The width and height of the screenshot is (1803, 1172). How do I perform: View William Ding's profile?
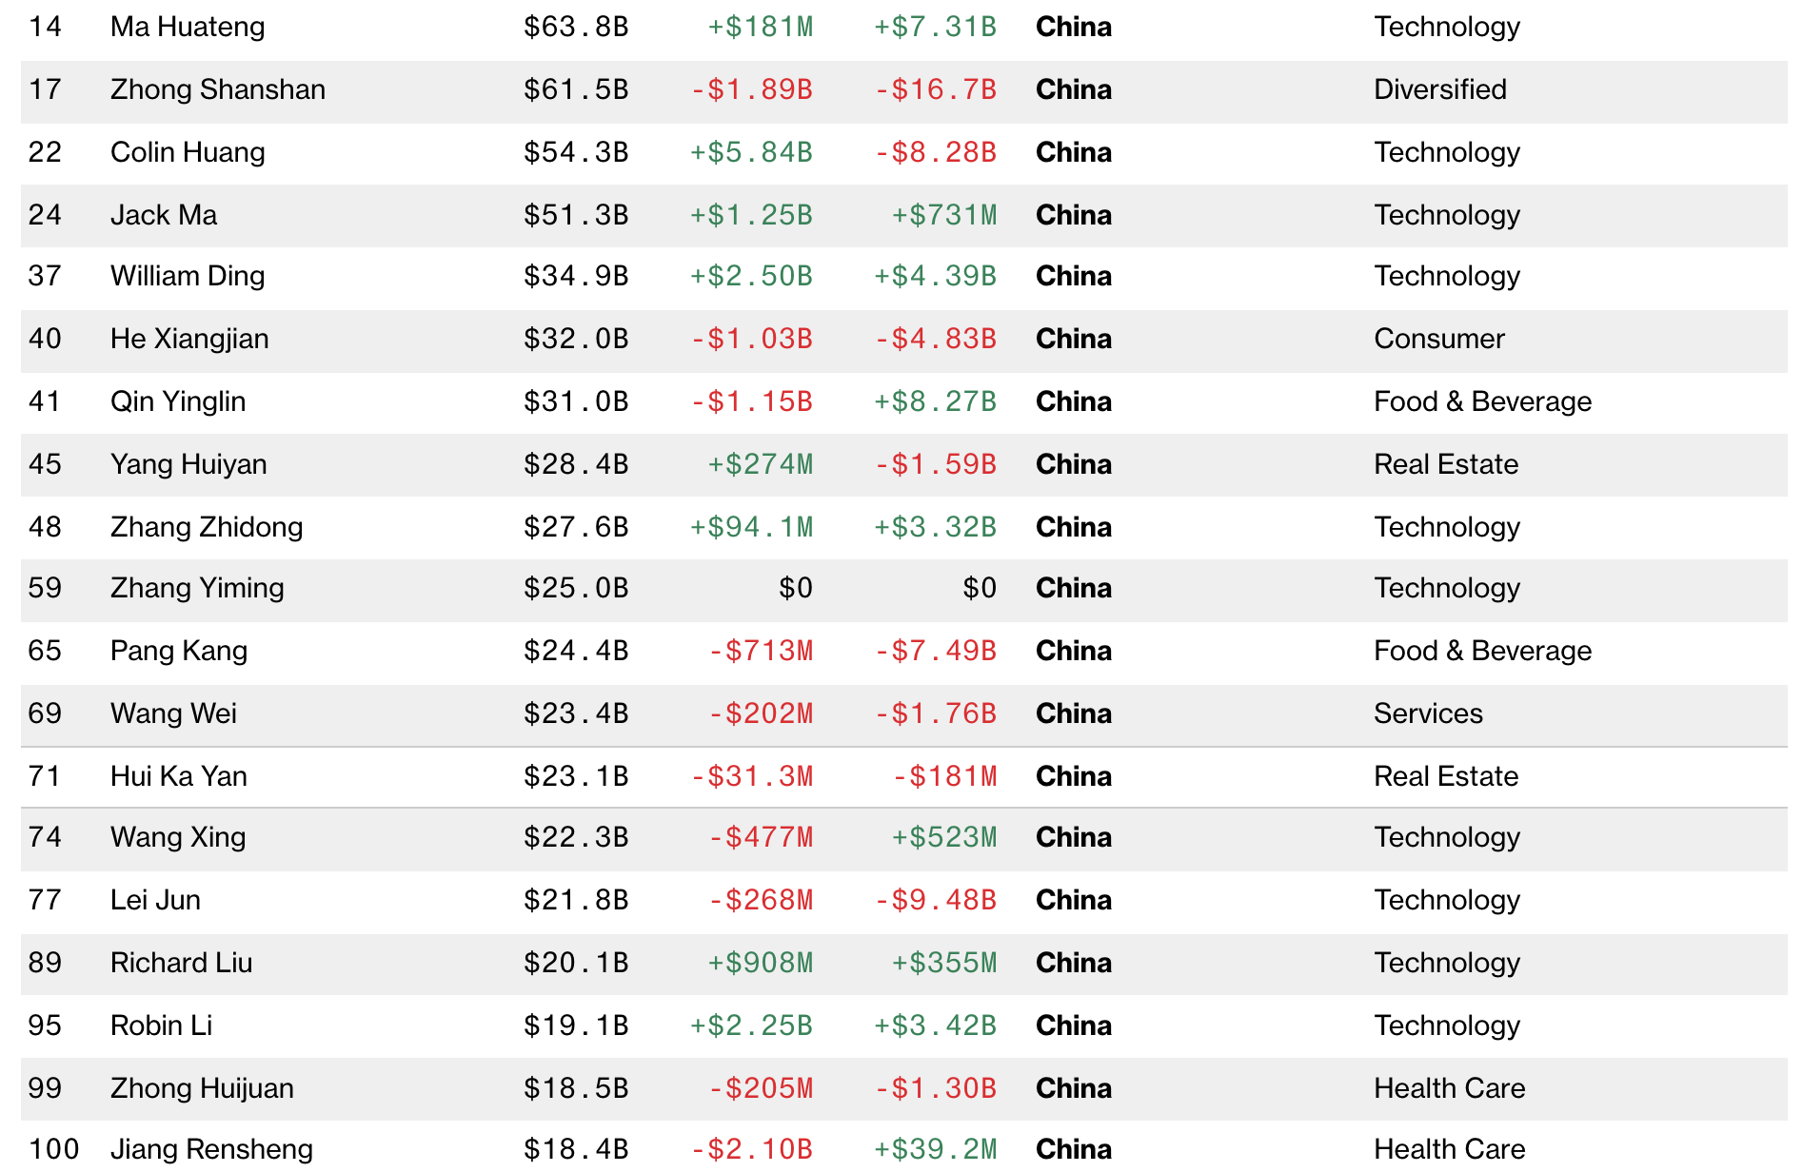point(188,276)
